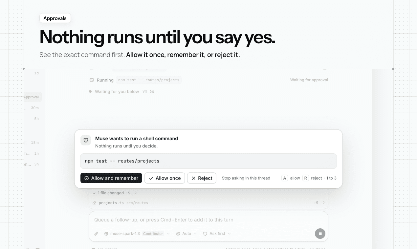Screen dimensions: 417x249
Task: Open the Ask first permissions dropdown
Action: pos(217,234)
